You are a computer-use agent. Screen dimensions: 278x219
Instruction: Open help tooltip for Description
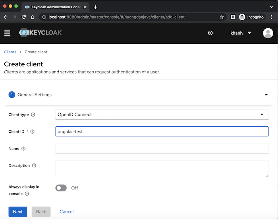coord(34,166)
